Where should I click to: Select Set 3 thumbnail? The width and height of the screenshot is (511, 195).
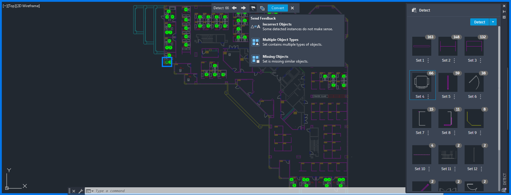pyautogui.click(x=474, y=46)
